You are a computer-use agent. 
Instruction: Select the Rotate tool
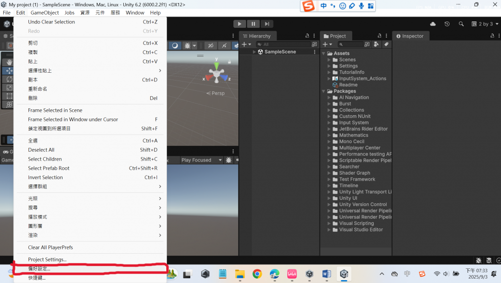pyautogui.click(x=9, y=79)
